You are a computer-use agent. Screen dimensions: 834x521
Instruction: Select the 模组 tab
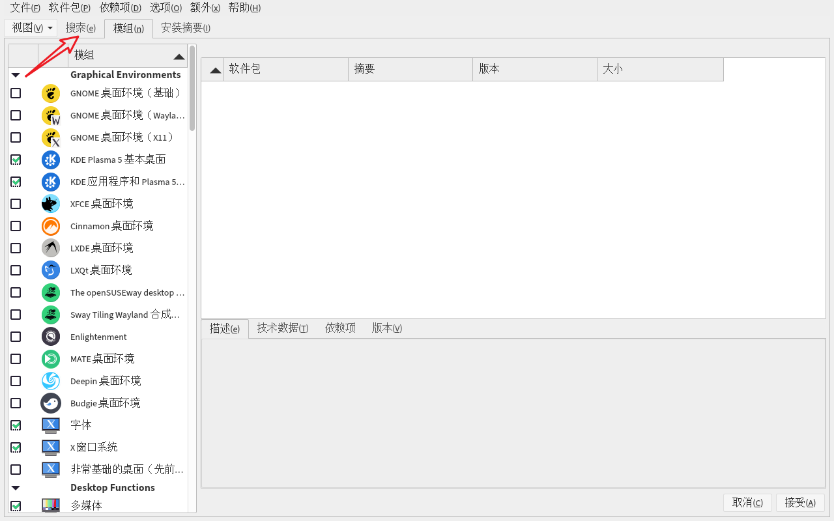coord(128,29)
